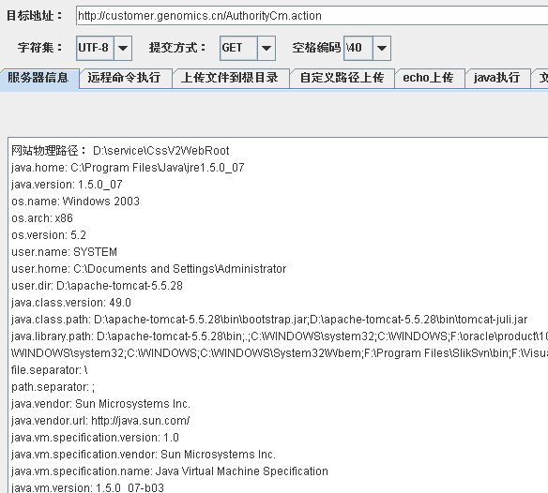Click the os.version: 5.2 line
The width and height of the screenshot is (548, 493).
49,235
